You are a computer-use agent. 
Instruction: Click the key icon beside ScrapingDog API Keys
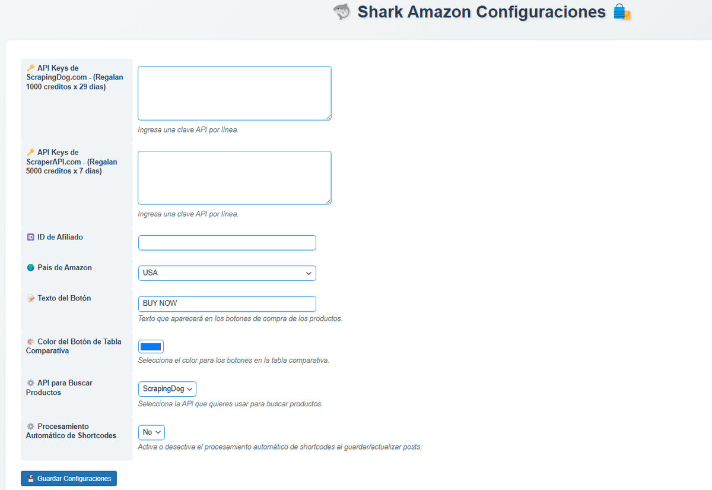(31, 68)
